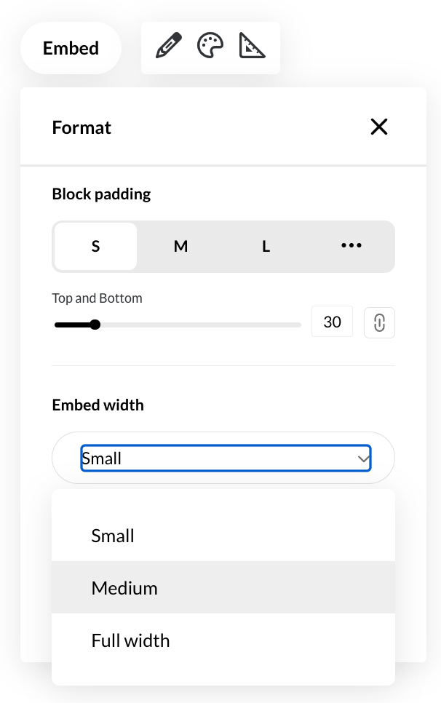Choose the M block padding size
441x703 pixels.
click(180, 247)
